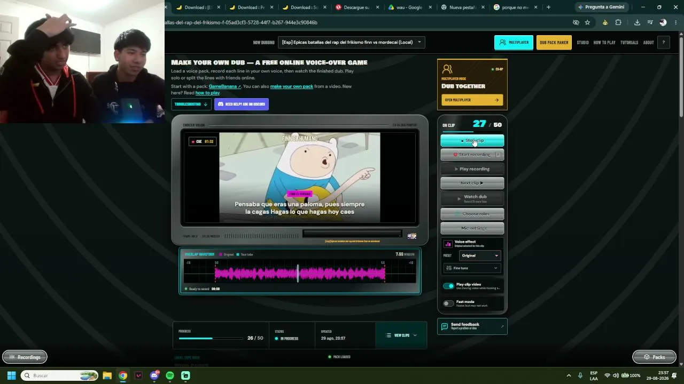Click the voice effect equalizer icon
The width and height of the screenshot is (684, 384).
[448, 244]
